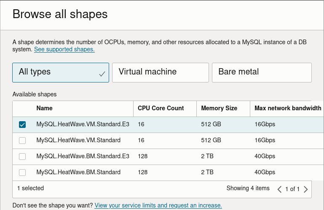Select the MySQL.HeatWave.BM.Standard.E3 checkbox

click(22, 157)
